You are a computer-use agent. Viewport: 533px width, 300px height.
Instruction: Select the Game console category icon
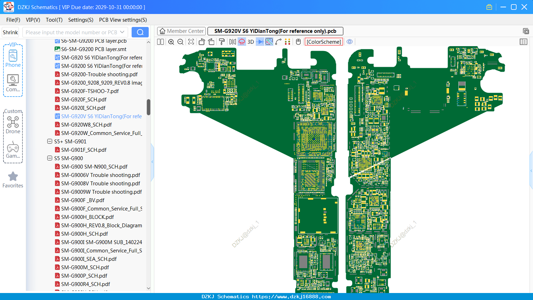(x=13, y=150)
